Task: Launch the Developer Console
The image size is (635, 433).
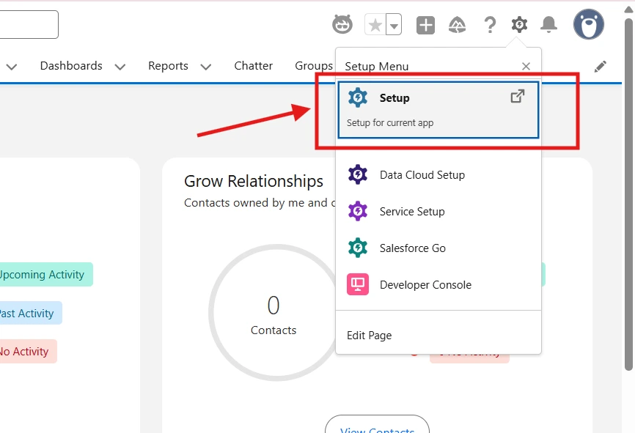Action: (x=425, y=285)
